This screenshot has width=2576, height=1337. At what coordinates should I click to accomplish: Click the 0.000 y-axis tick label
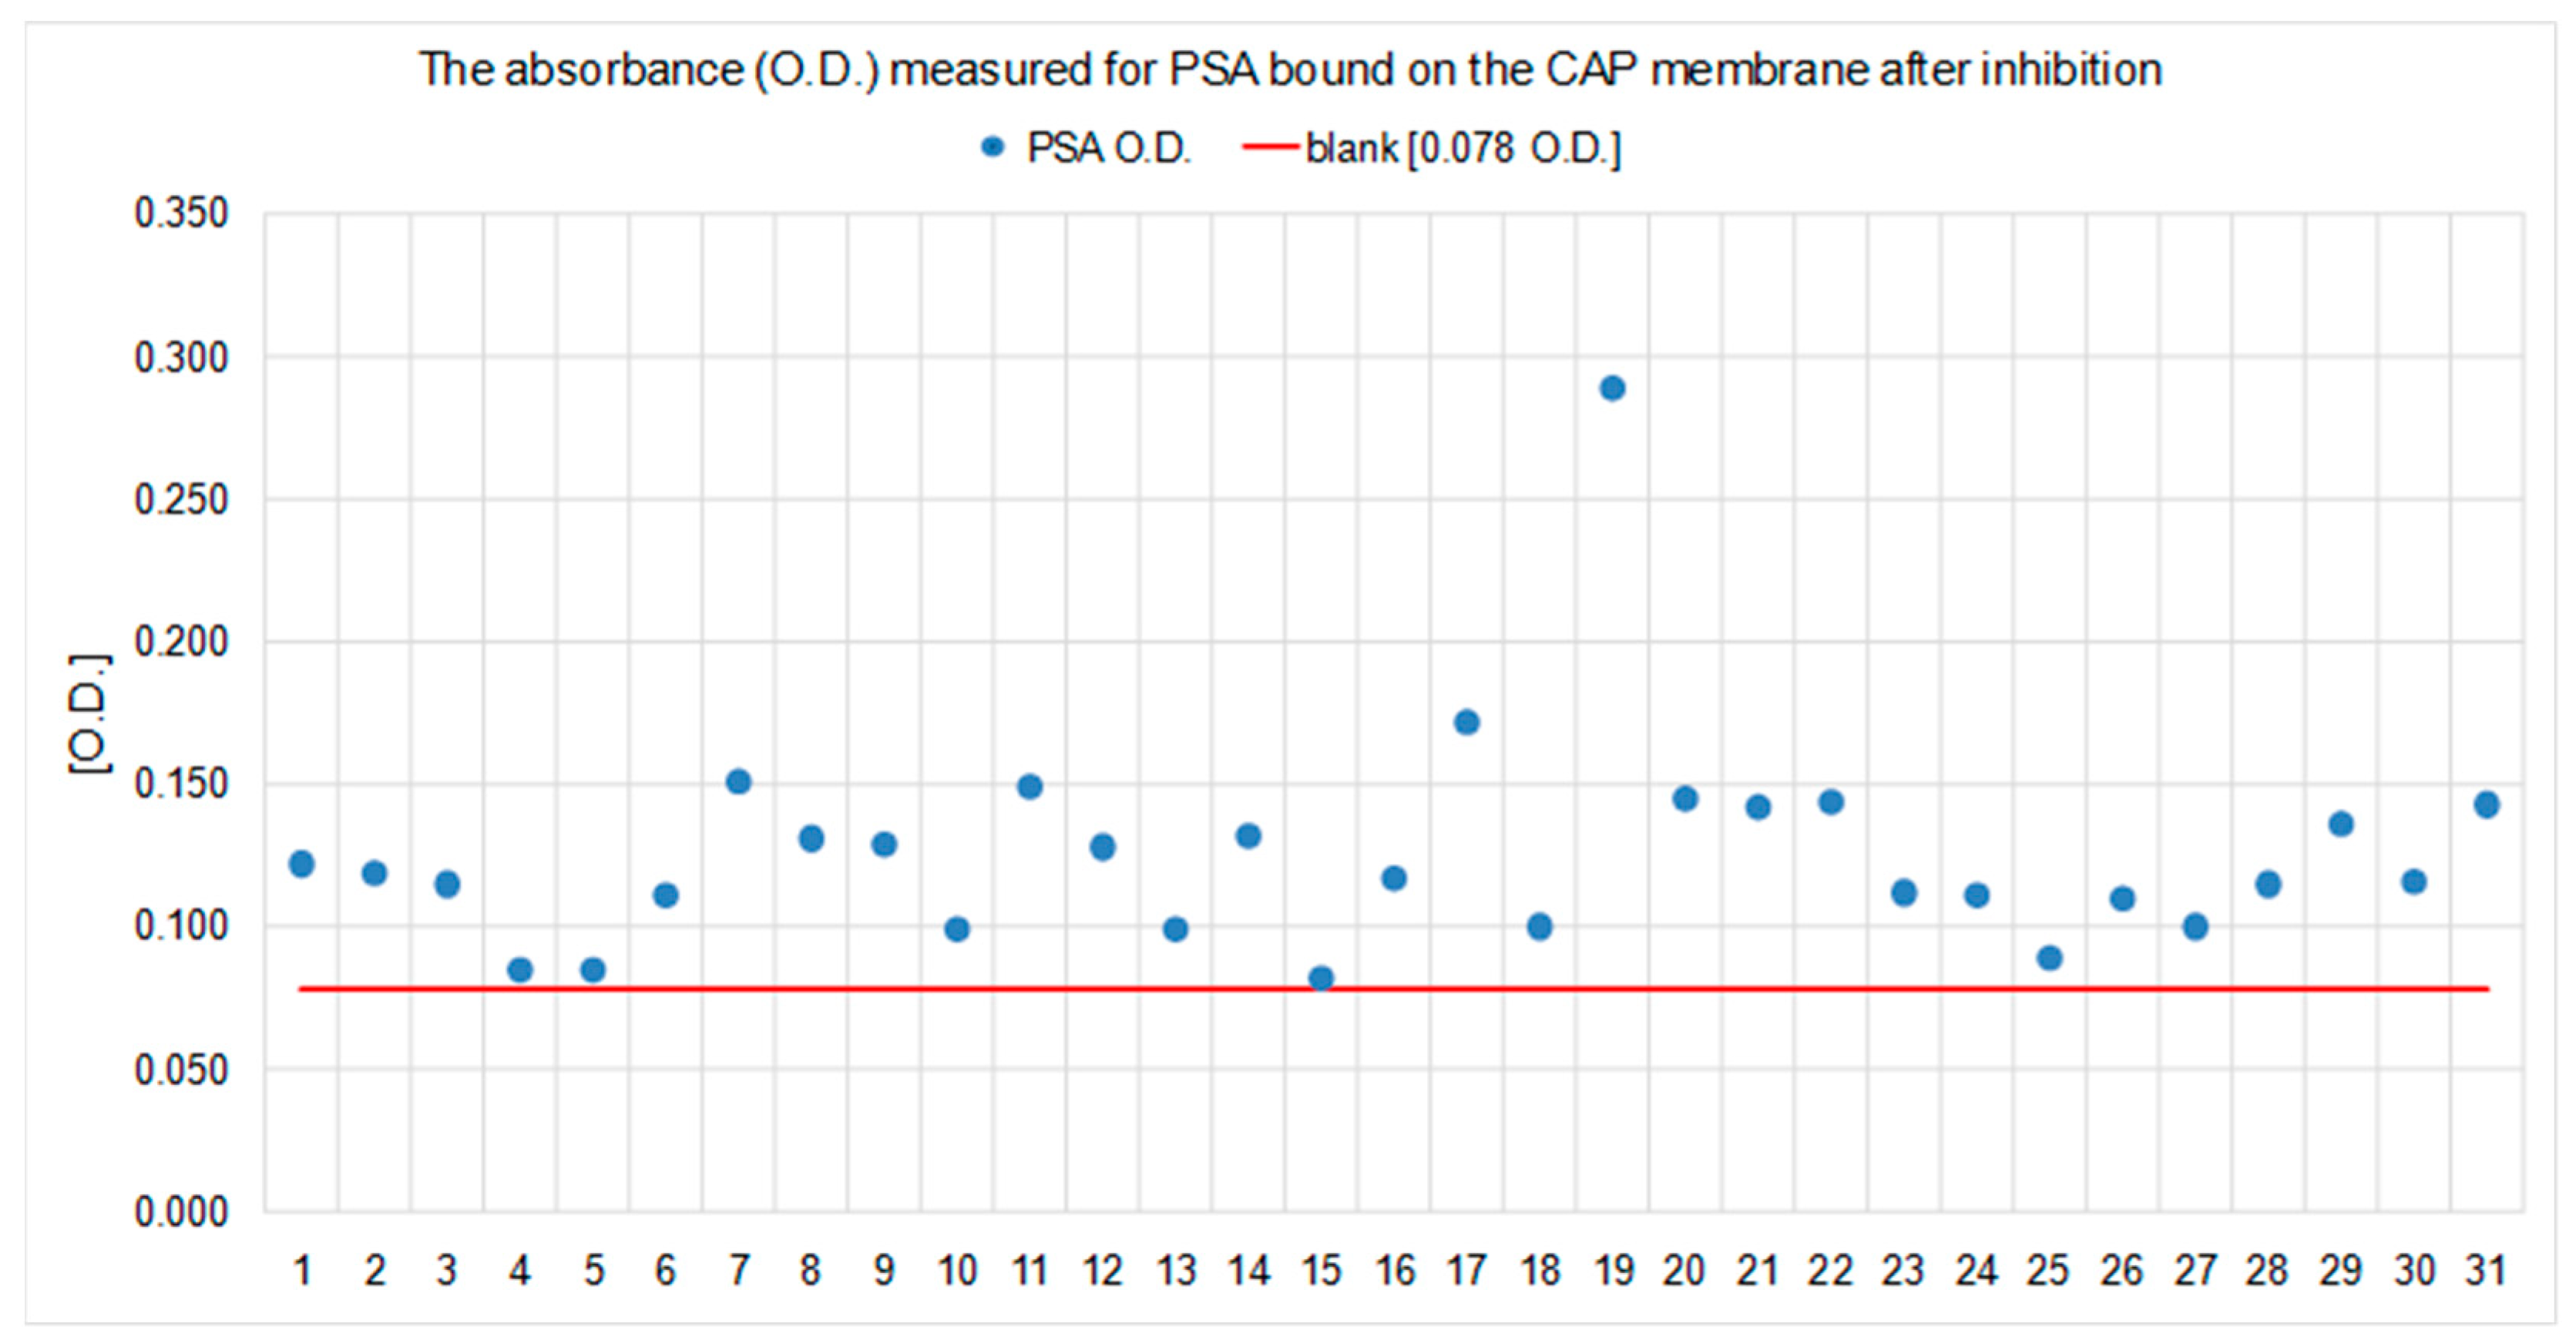(x=181, y=1212)
